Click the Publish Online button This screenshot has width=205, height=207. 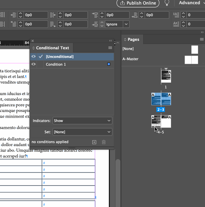138,3
